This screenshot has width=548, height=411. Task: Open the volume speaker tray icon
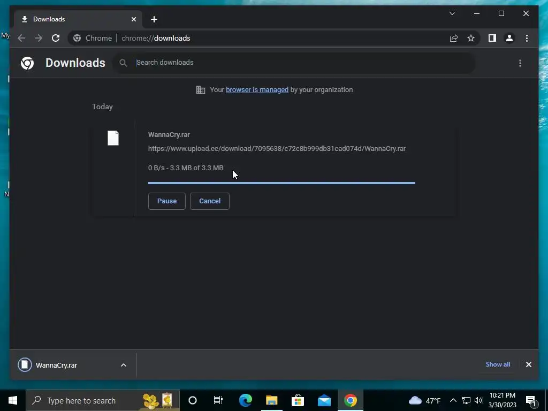pos(478,400)
